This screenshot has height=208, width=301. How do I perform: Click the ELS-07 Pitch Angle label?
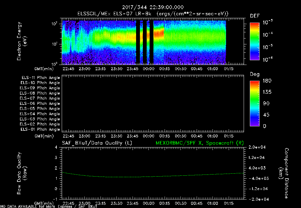pos(40,98)
